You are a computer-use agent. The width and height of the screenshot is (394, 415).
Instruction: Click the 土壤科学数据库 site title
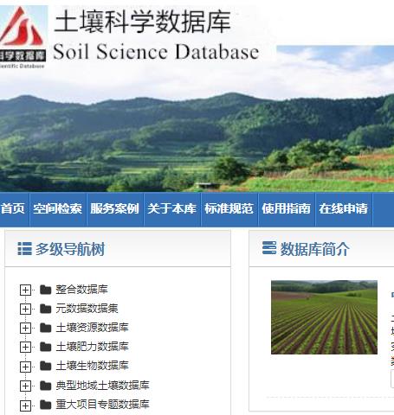point(142,22)
